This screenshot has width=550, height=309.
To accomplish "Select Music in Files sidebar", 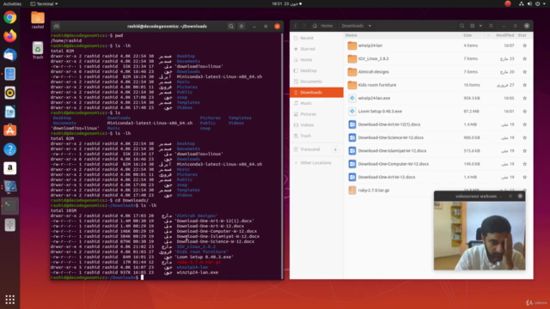I will tap(316, 103).
